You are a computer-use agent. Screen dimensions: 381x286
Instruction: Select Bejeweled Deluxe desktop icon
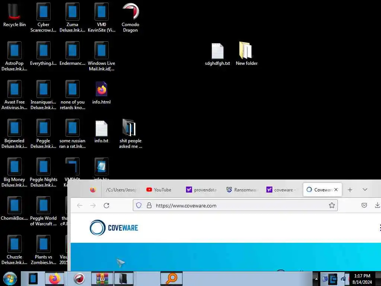coord(15,134)
